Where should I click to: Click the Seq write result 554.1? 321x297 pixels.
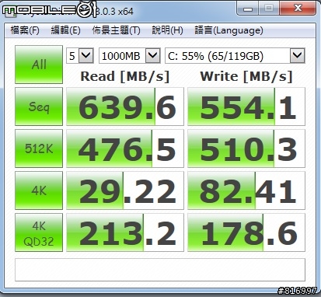pos(246,107)
